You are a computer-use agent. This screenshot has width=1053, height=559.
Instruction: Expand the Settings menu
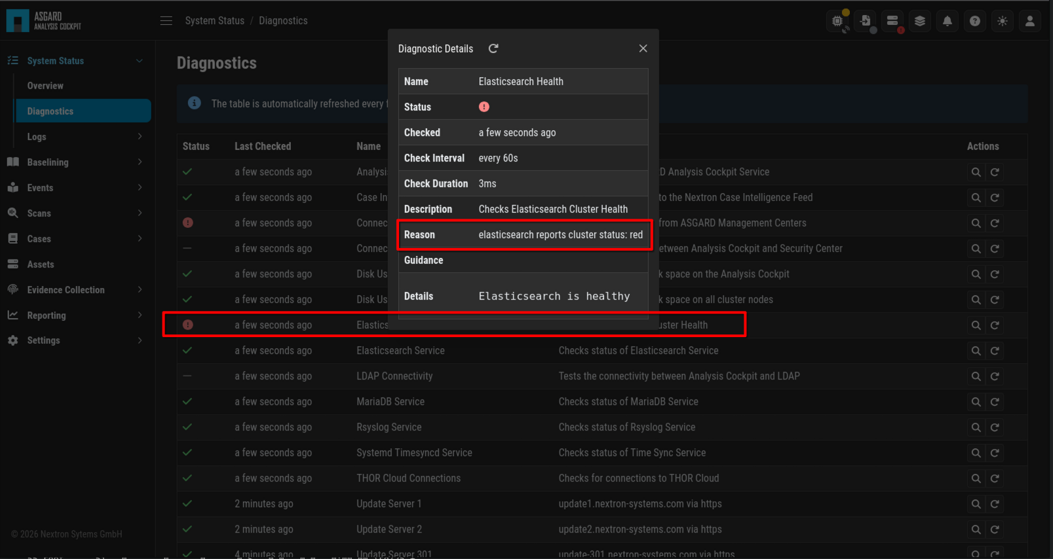click(x=140, y=340)
